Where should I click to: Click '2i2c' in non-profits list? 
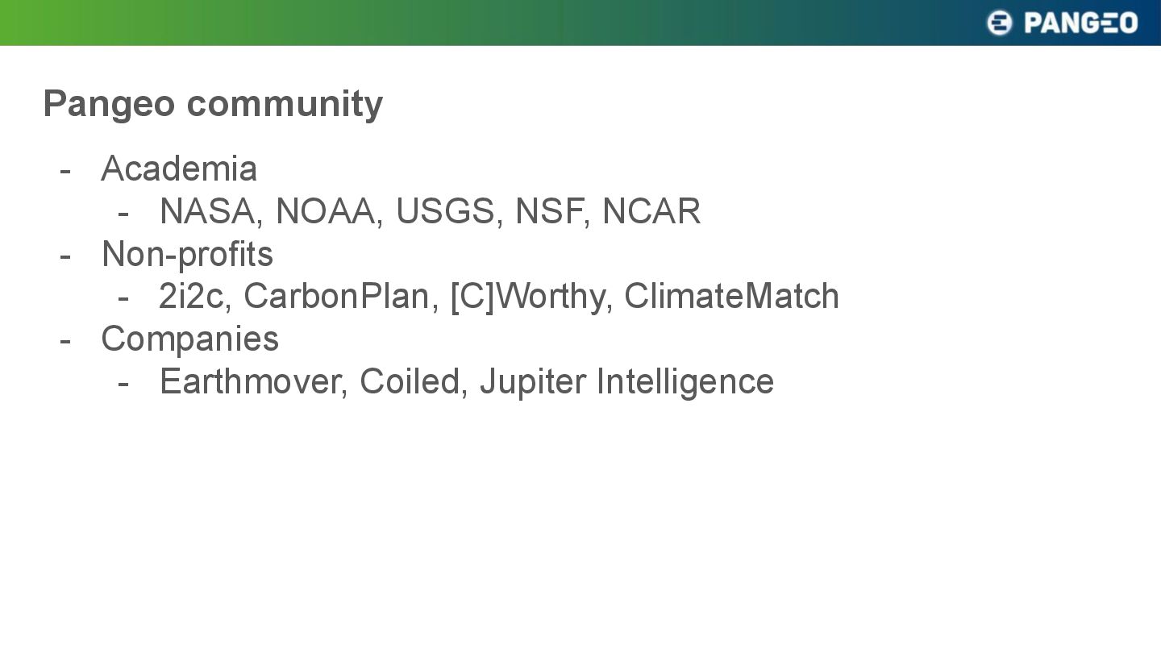pyautogui.click(x=191, y=296)
